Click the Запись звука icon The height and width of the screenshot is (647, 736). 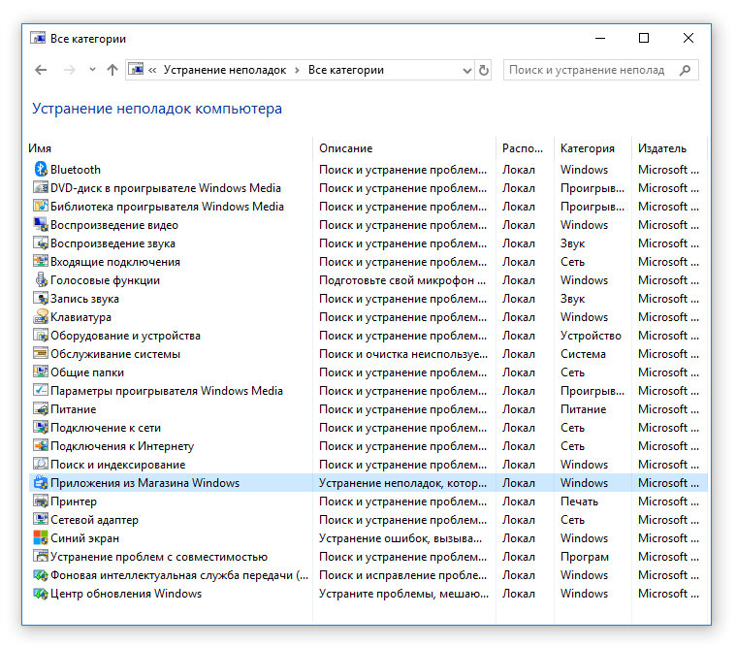click(41, 298)
